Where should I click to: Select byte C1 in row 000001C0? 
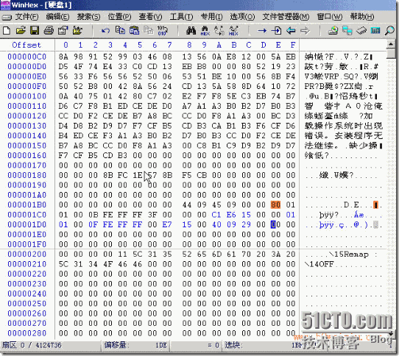click(x=216, y=215)
